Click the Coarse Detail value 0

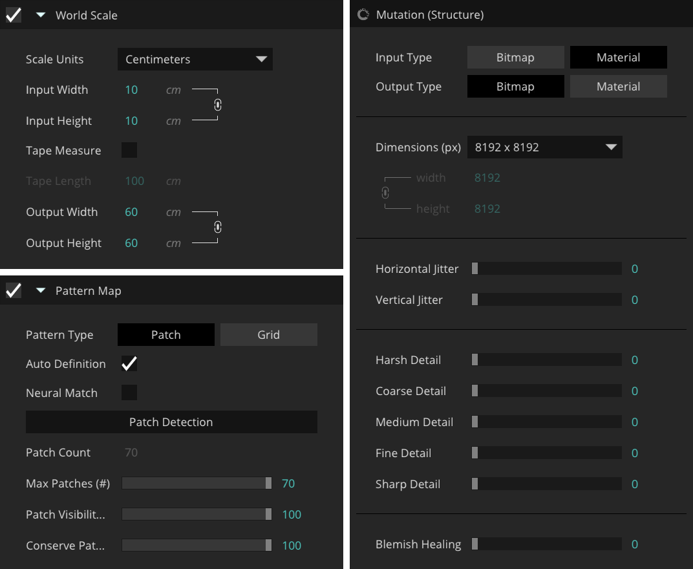[x=635, y=391]
